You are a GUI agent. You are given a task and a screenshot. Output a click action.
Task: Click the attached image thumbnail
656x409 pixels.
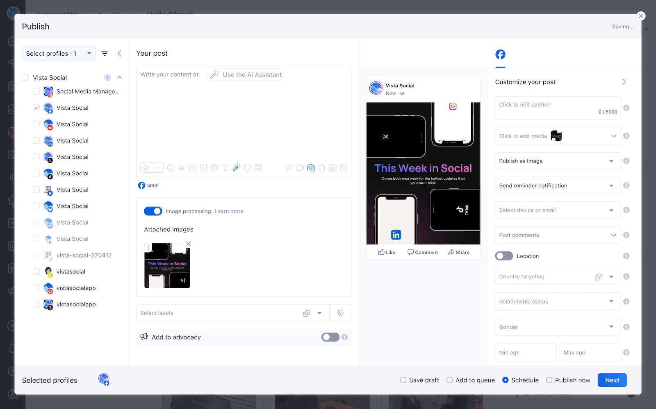tap(167, 266)
